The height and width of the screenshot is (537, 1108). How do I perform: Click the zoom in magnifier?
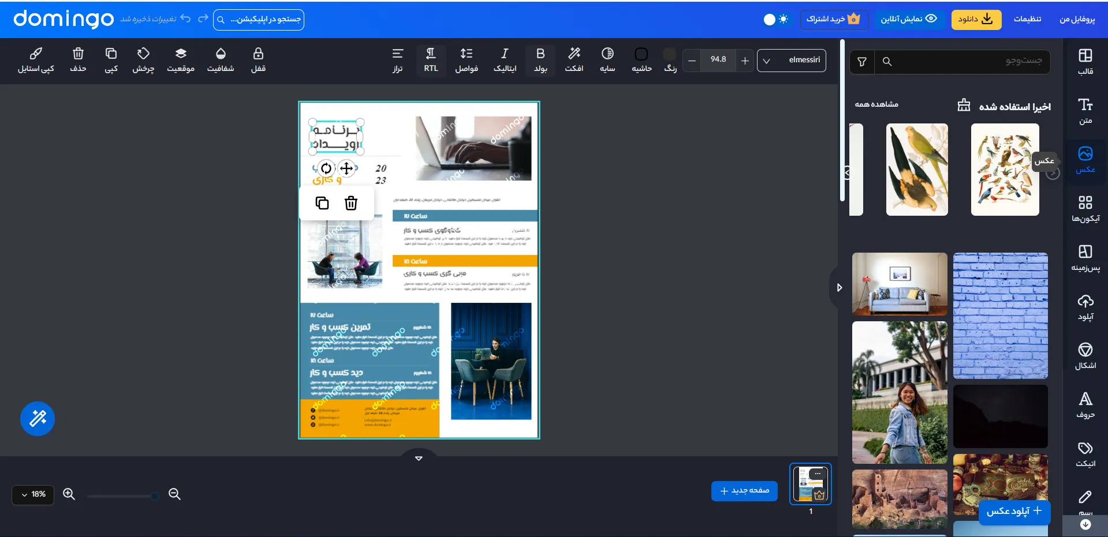(x=69, y=494)
